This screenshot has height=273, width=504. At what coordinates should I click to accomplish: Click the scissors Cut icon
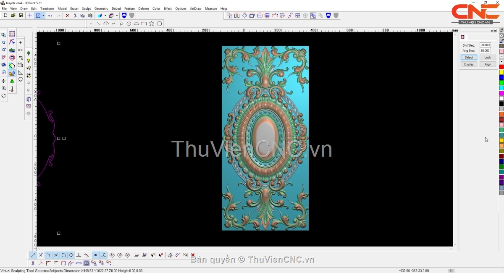75,16
